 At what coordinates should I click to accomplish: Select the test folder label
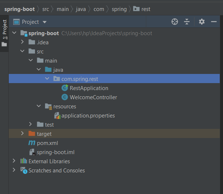(x=49, y=125)
